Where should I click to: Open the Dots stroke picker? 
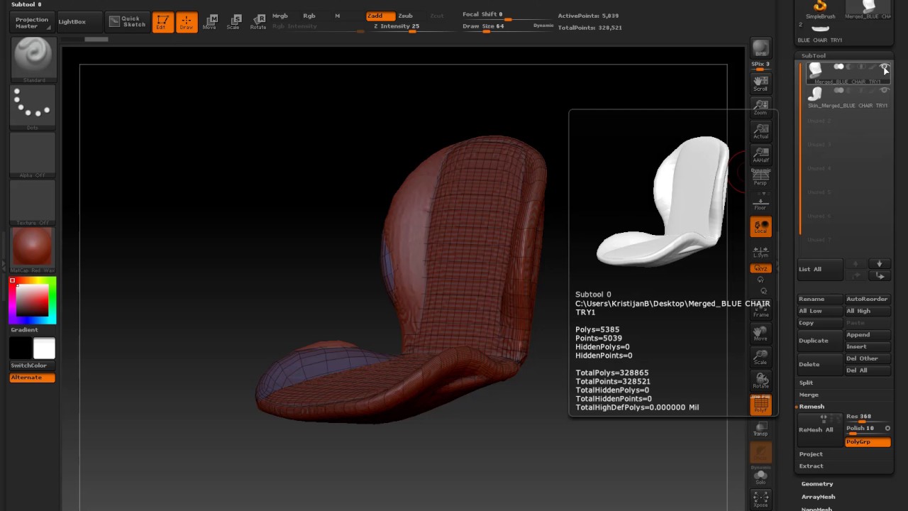33,108
